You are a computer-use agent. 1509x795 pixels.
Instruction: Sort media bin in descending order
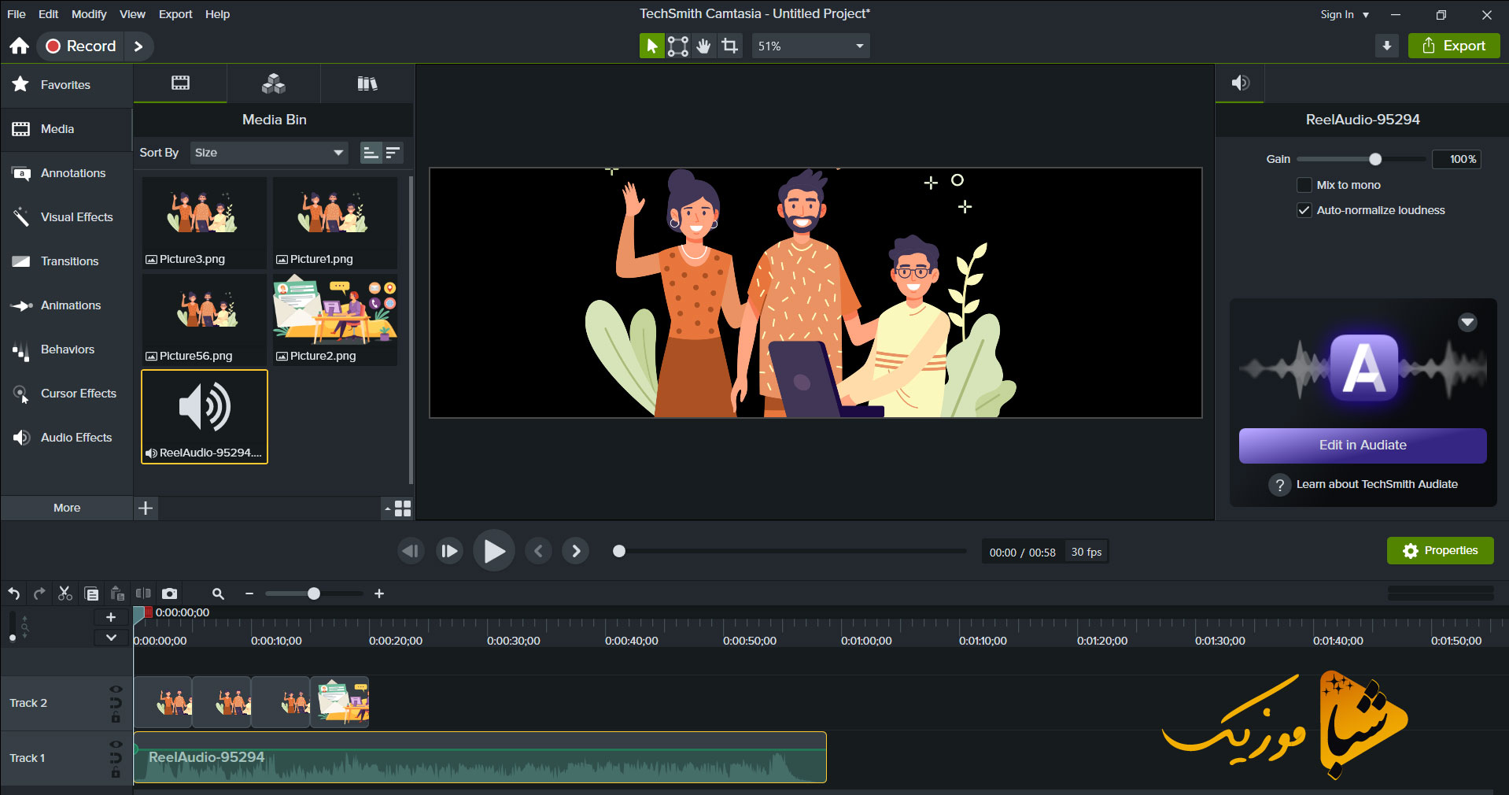393,153
